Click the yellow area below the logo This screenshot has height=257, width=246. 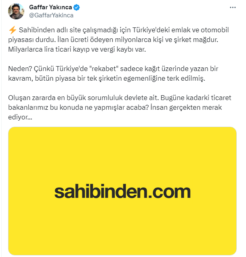pos(122,227)
